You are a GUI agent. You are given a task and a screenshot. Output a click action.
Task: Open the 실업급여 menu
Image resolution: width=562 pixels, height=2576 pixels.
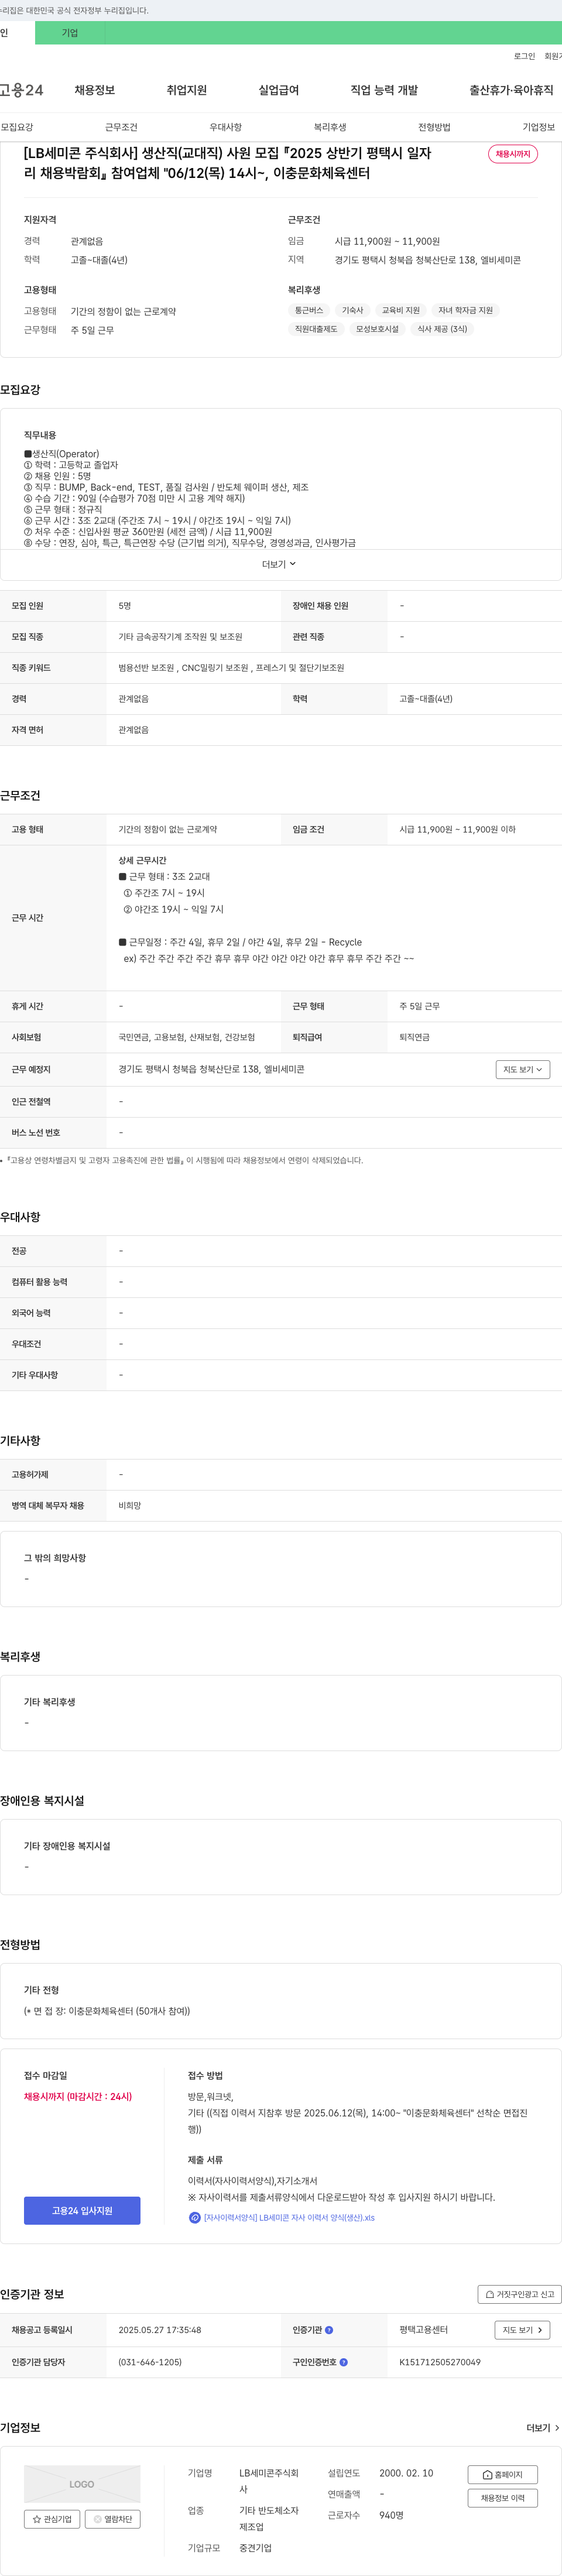[278, 90]
